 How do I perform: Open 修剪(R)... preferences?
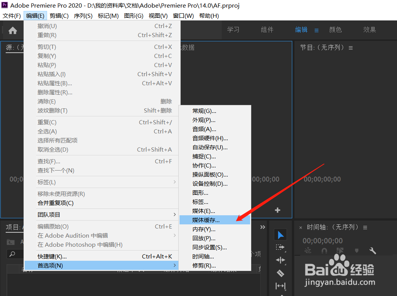pos(215,265)
